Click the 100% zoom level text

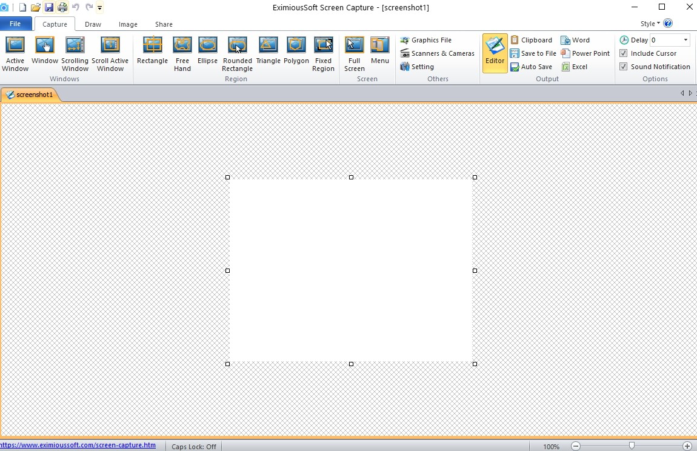pos(551,447)
